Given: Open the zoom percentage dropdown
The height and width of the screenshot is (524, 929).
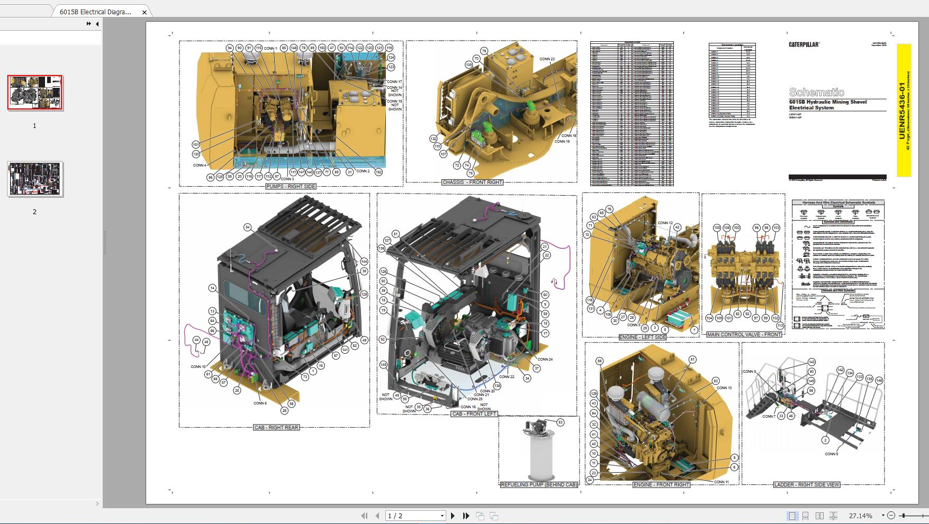Looking at the screenshot, I should (x=882, y=516).
